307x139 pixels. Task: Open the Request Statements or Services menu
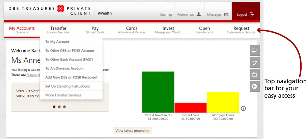coord(241,30)
